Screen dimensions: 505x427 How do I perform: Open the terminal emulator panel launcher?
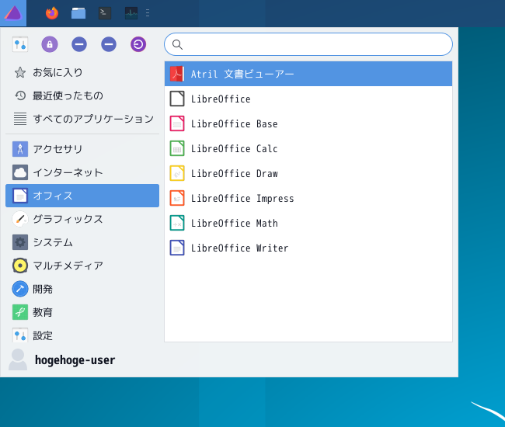point(105,13)
